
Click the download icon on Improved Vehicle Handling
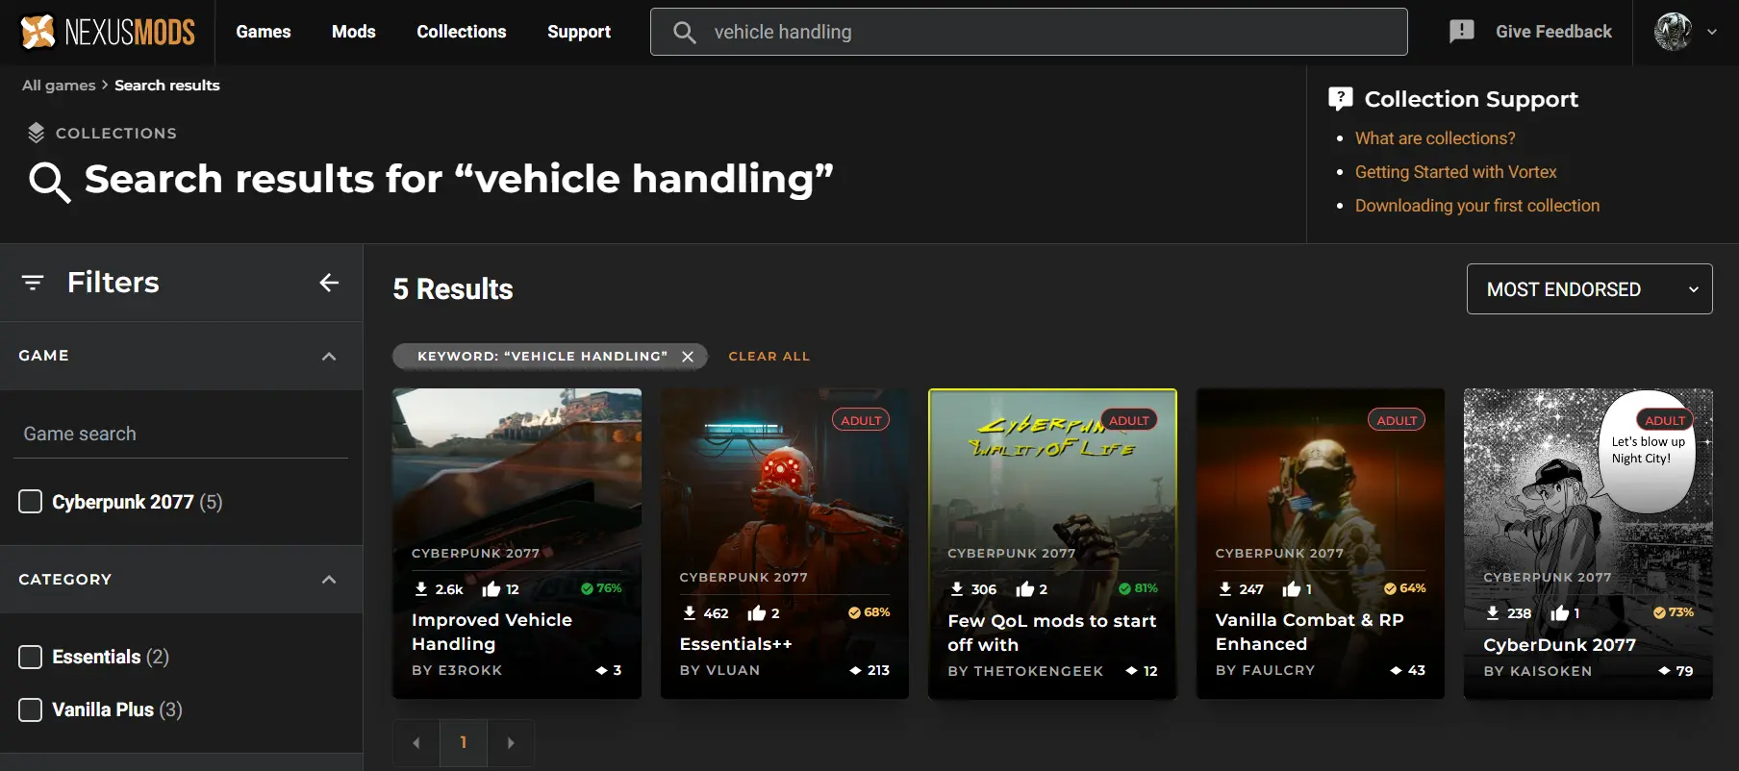(420, 588)
